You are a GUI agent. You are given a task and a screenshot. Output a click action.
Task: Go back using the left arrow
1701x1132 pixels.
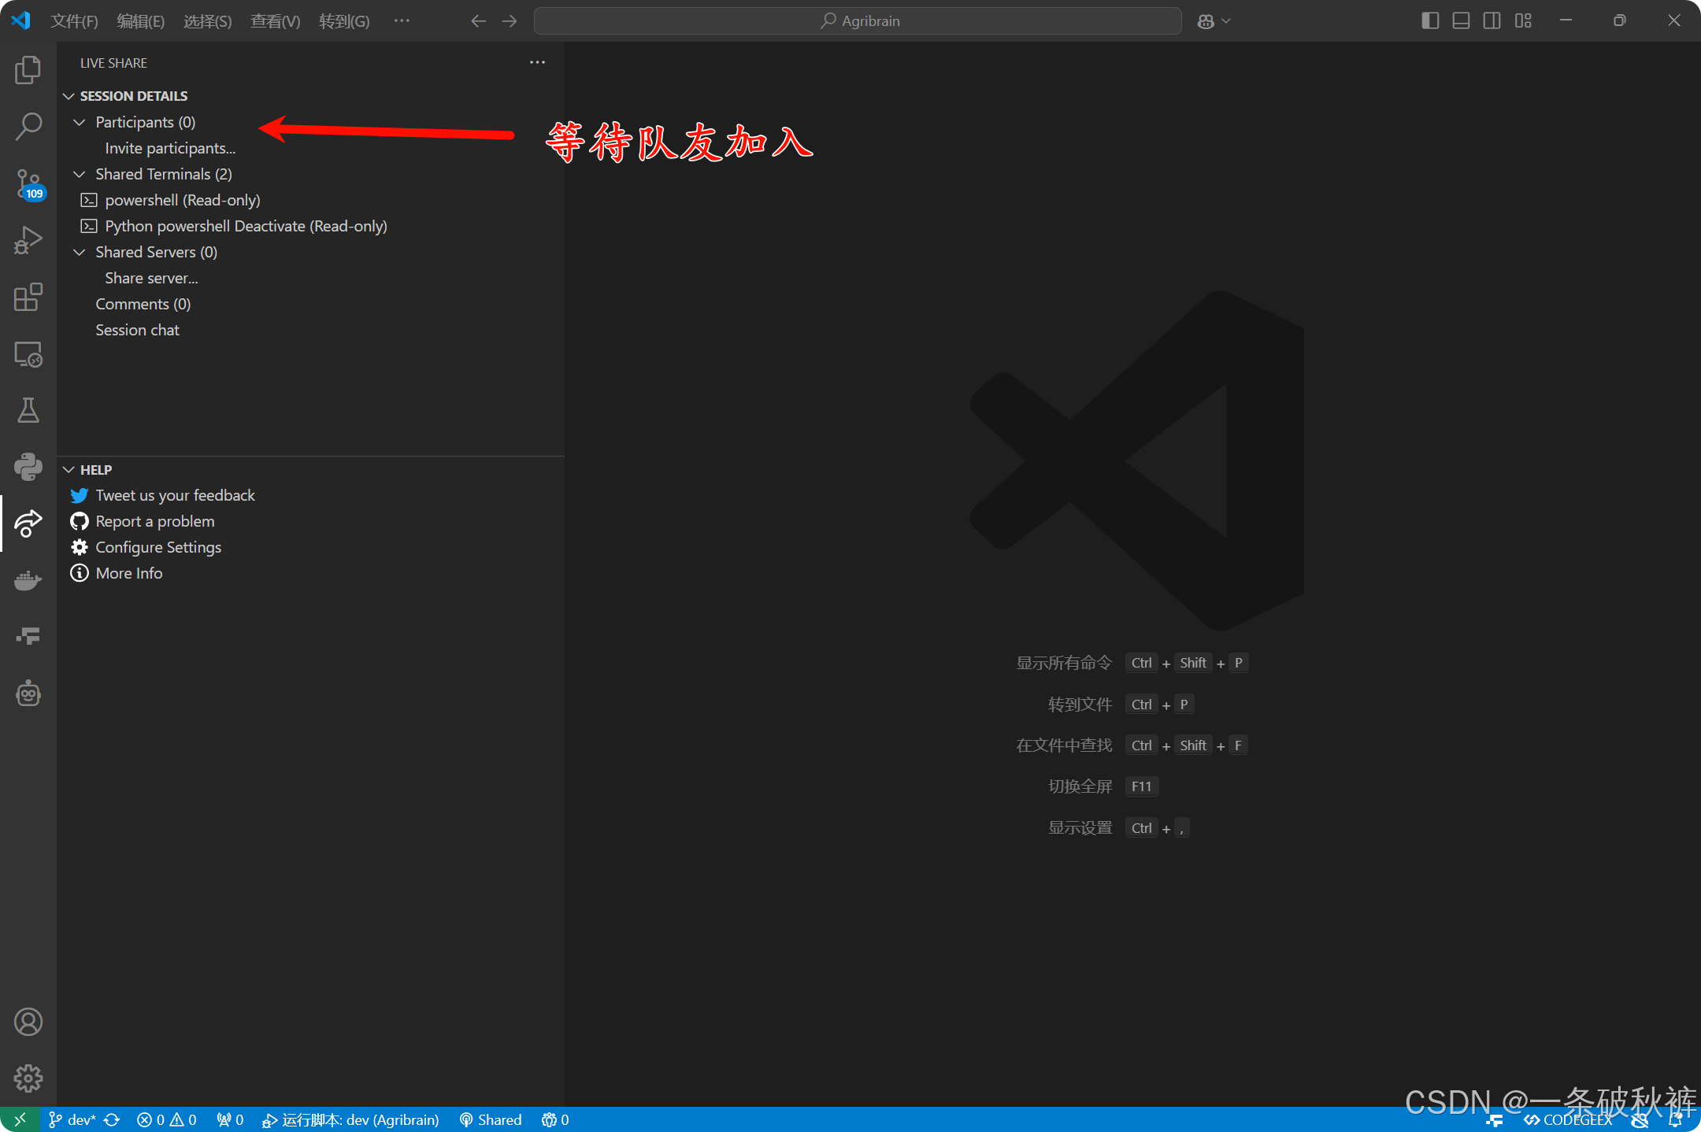coord(478,21)
